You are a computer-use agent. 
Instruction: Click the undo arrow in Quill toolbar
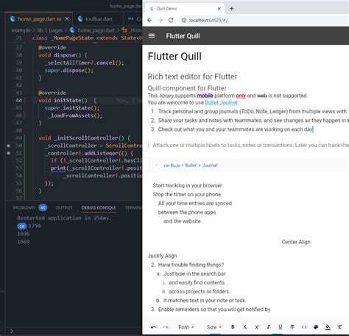153,327
